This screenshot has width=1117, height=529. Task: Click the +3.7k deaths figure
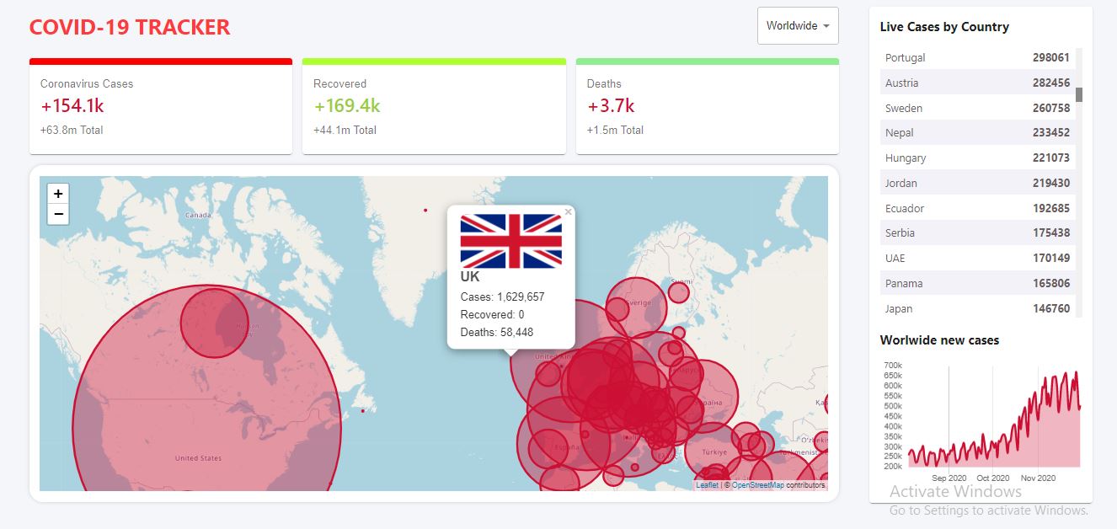pos(611,106)
